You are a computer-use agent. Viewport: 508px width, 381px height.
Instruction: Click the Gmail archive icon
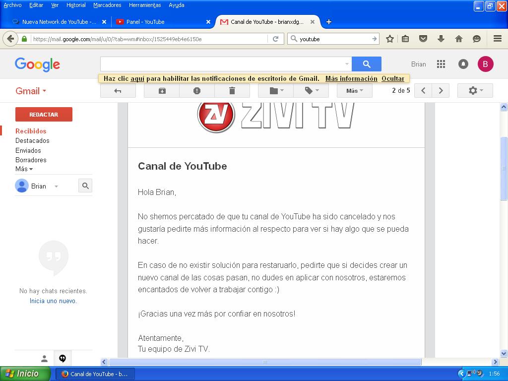pyautogui.click(x=162, y=91)
